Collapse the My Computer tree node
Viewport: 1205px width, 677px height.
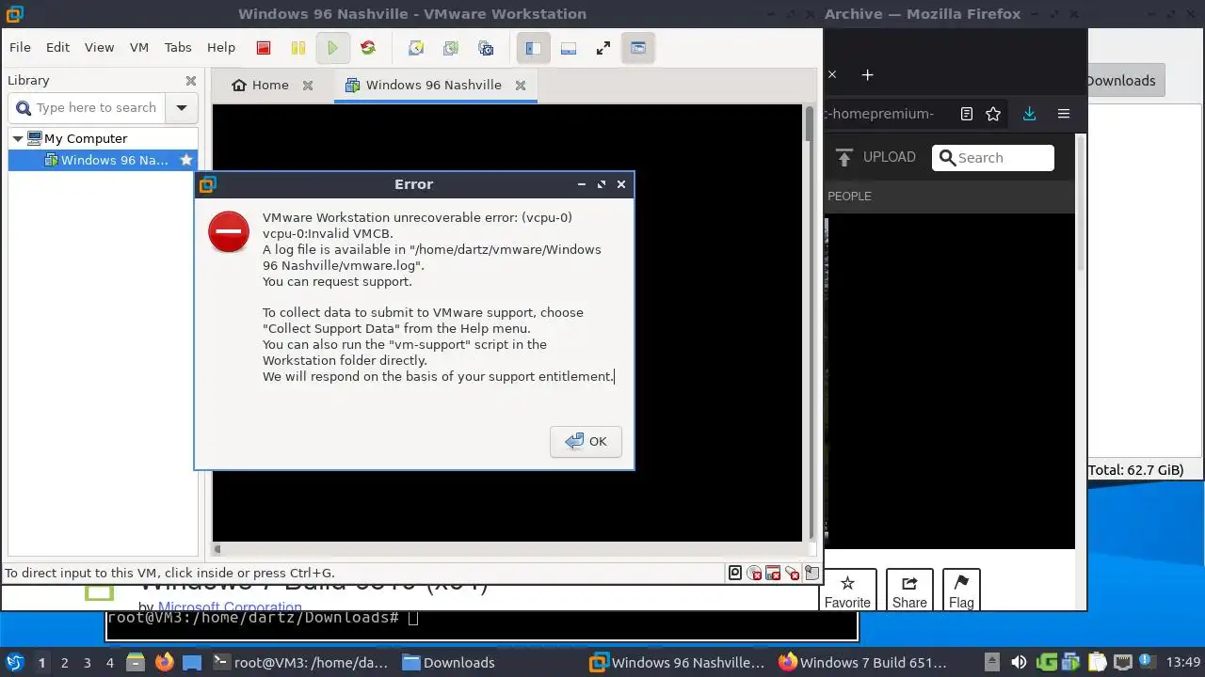[17, 138]
